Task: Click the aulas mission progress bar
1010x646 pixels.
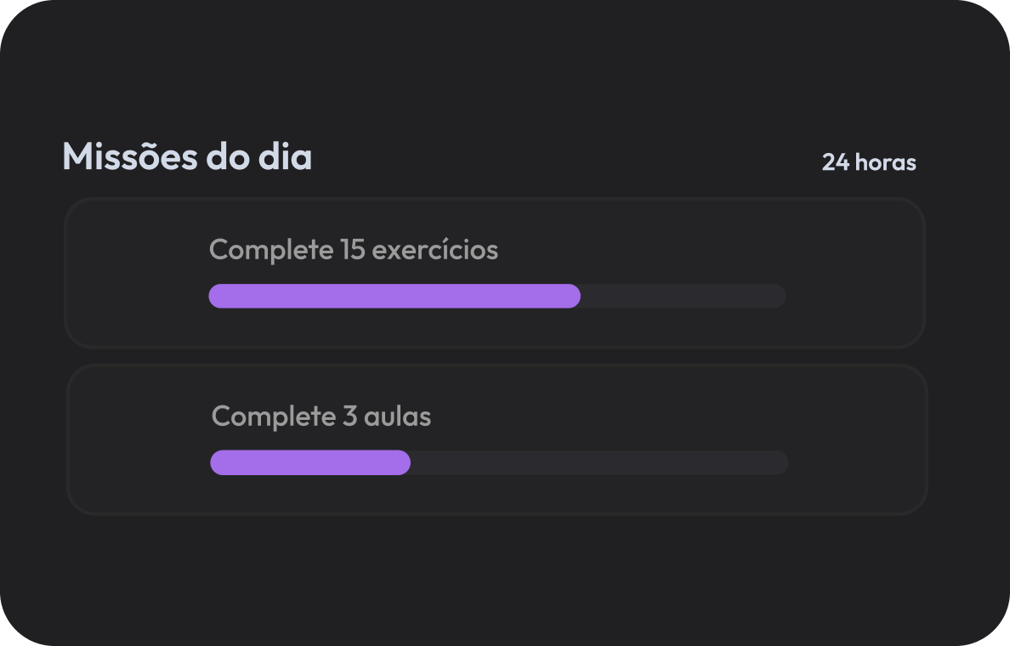Action: pos(498,462)
